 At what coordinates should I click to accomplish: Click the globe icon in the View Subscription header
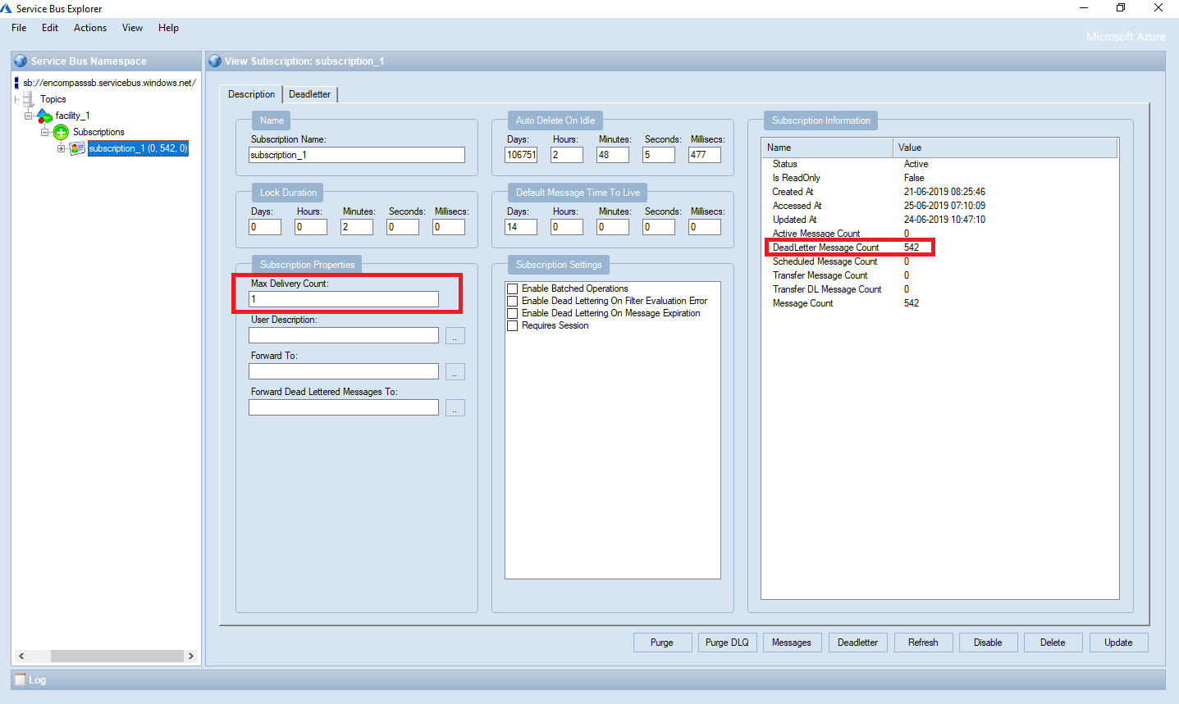click(214, 61)
